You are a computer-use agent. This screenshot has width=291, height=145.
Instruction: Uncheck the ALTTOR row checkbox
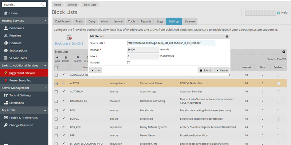coord(56,83)
